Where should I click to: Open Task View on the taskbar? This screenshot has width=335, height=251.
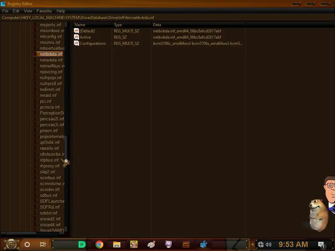pyautogui.click(x=43, y=244)
